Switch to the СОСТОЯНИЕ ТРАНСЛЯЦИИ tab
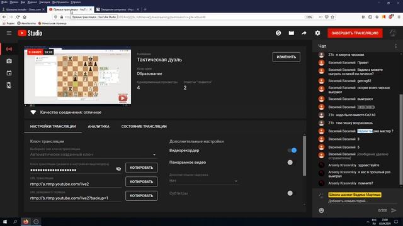This screenshot has width=403, height=226. pyautogui.click(x=144, y=126)
